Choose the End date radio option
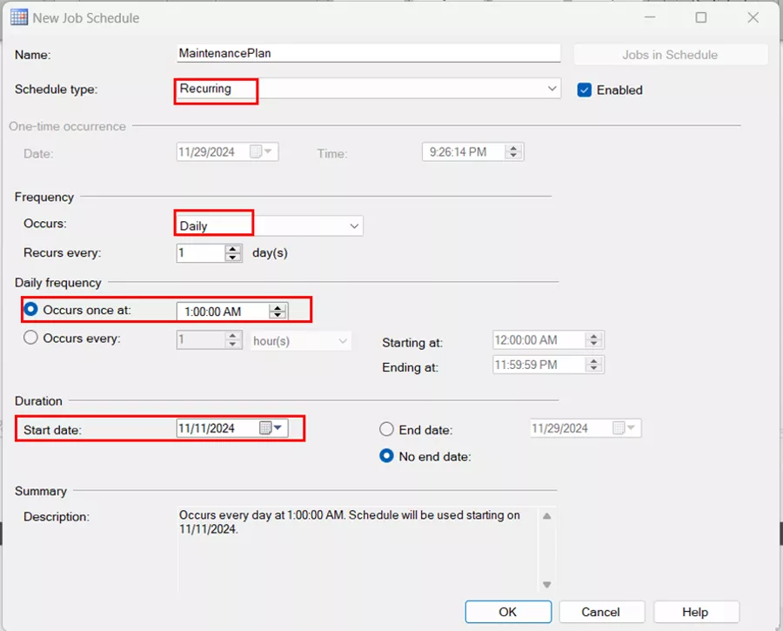The image size is (783, 631). point(386,429)
